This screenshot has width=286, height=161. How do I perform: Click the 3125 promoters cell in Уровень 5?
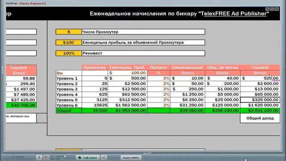pyautogui.click(x=95, y=100)
